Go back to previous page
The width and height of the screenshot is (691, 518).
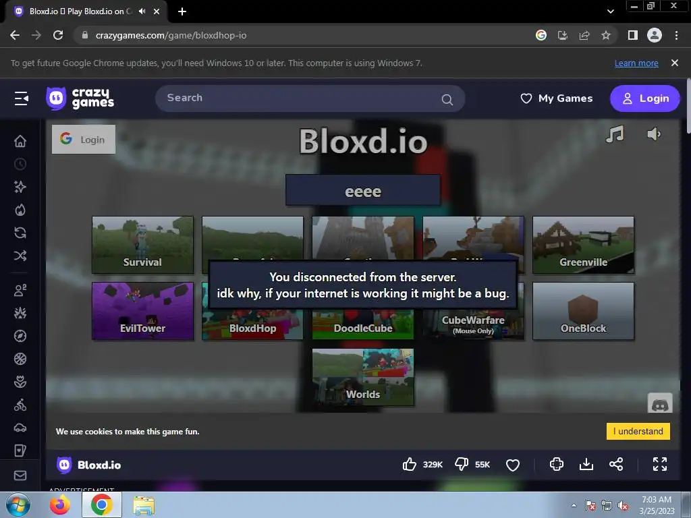pyautogui.click(x=15, y=35)
